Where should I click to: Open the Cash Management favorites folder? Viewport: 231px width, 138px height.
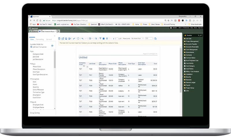click(191, 49)
